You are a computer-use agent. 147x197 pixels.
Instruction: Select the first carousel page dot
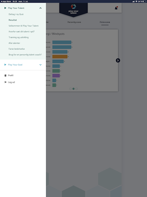(70, 89)
